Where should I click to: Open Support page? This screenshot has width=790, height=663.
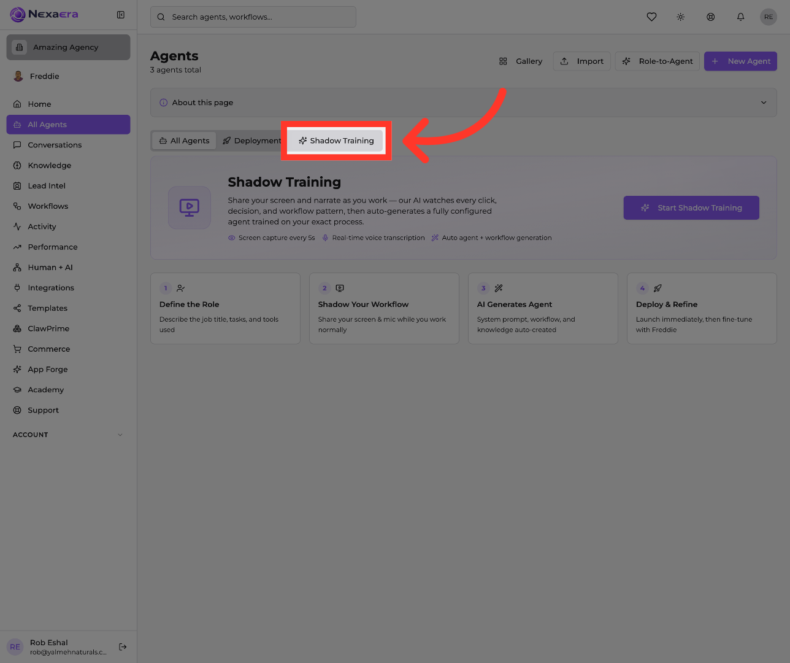(68, 410)
